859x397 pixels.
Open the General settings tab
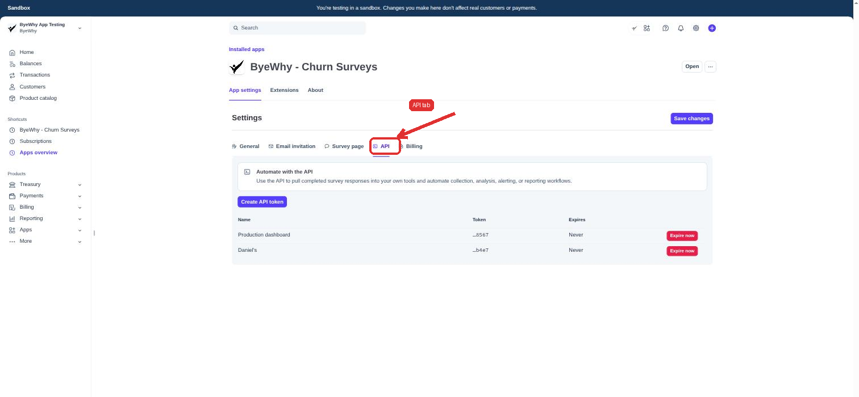click(245, 146)
